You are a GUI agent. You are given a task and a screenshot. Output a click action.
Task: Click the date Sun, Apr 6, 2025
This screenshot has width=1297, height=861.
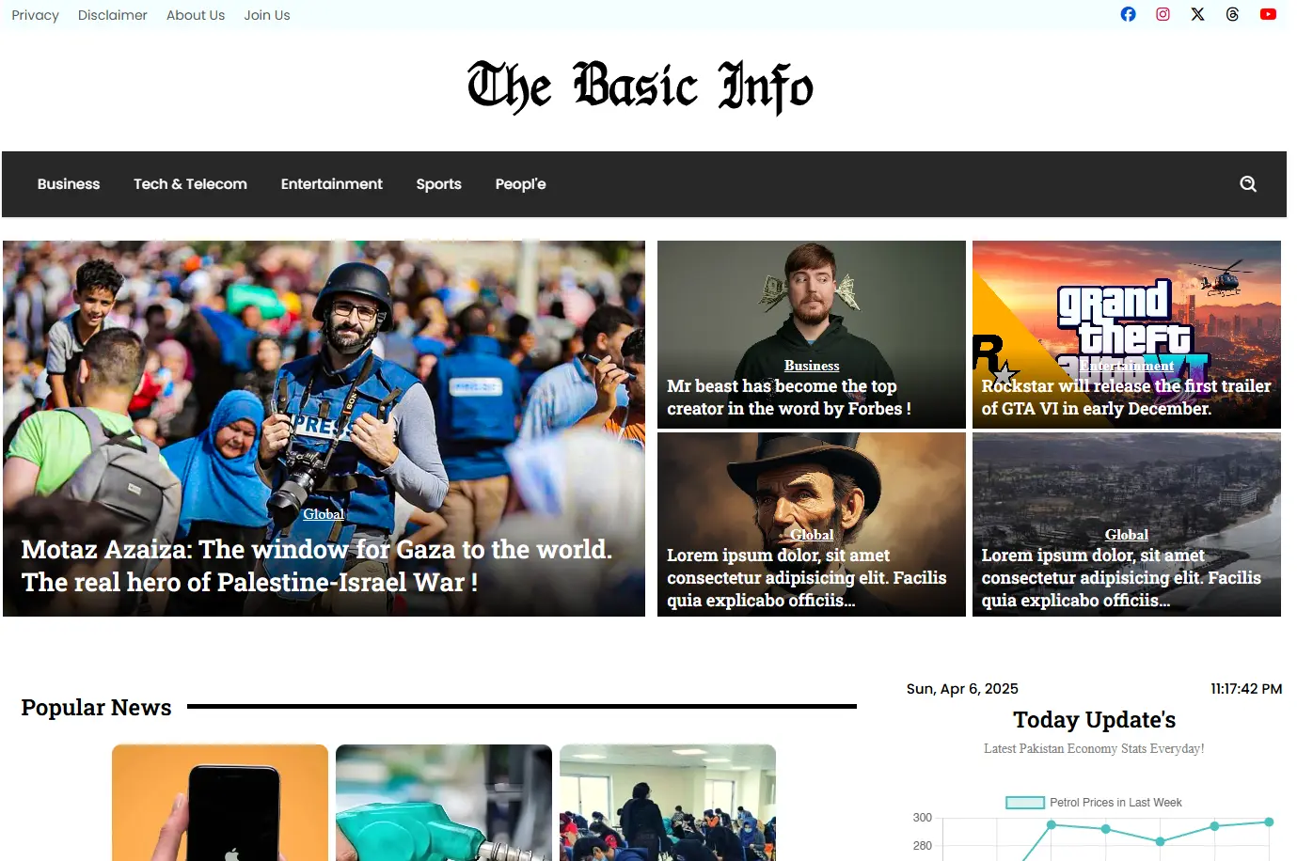click(962, 689)
